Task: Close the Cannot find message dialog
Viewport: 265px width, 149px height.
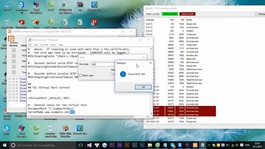Action: [150, 63]
